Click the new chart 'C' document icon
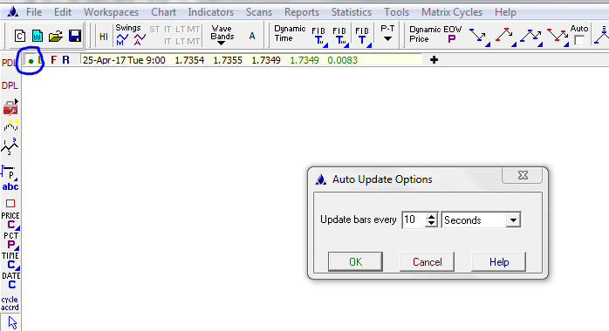The width and height of the screenshot is (609, 331). [20, 36]
